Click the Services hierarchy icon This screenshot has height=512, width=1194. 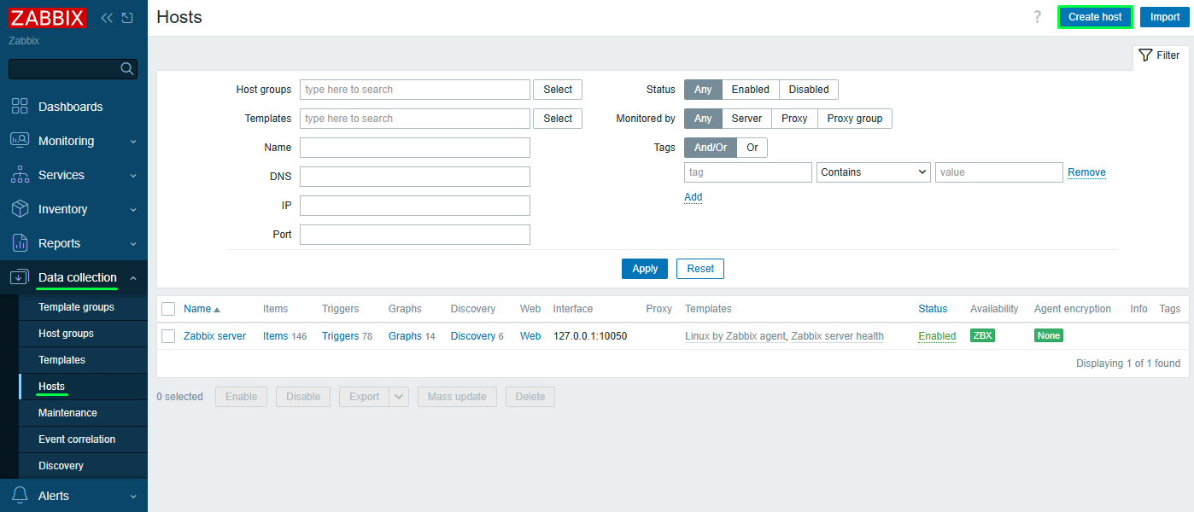click(20, 175)
